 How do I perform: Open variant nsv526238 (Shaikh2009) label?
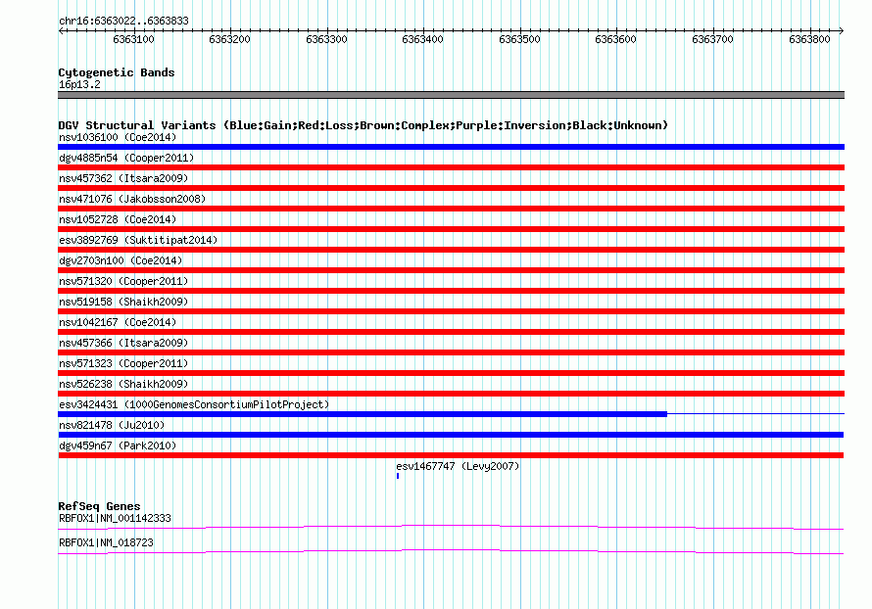pyautogui.click(x=123, y=384)
